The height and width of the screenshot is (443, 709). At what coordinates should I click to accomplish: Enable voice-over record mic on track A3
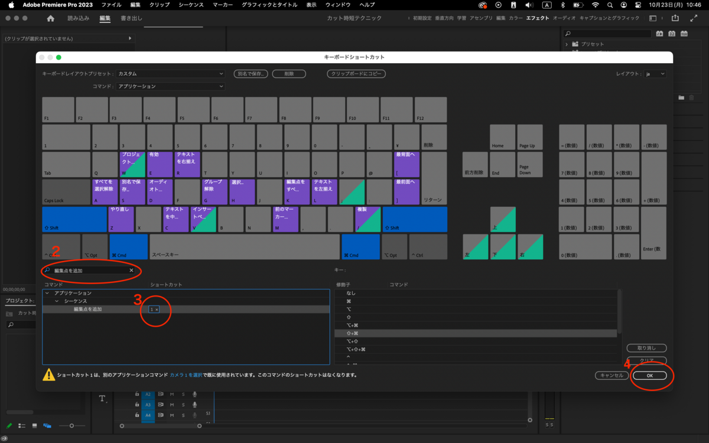[x=194, y=405]
